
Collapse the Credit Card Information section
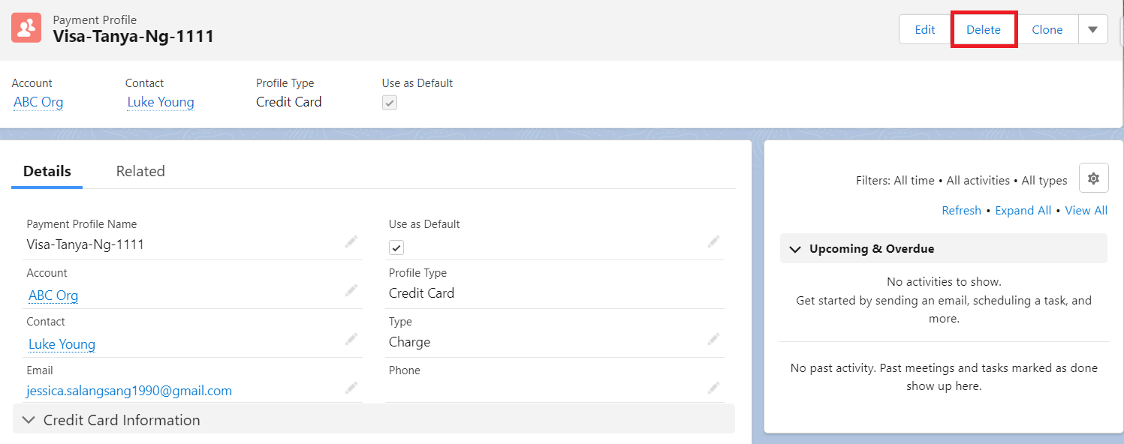click(x=29, y=420)
